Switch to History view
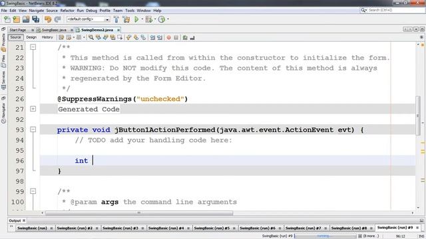This screenshot has width=426, height=239. pyautogui.click(x=47, y=37)
